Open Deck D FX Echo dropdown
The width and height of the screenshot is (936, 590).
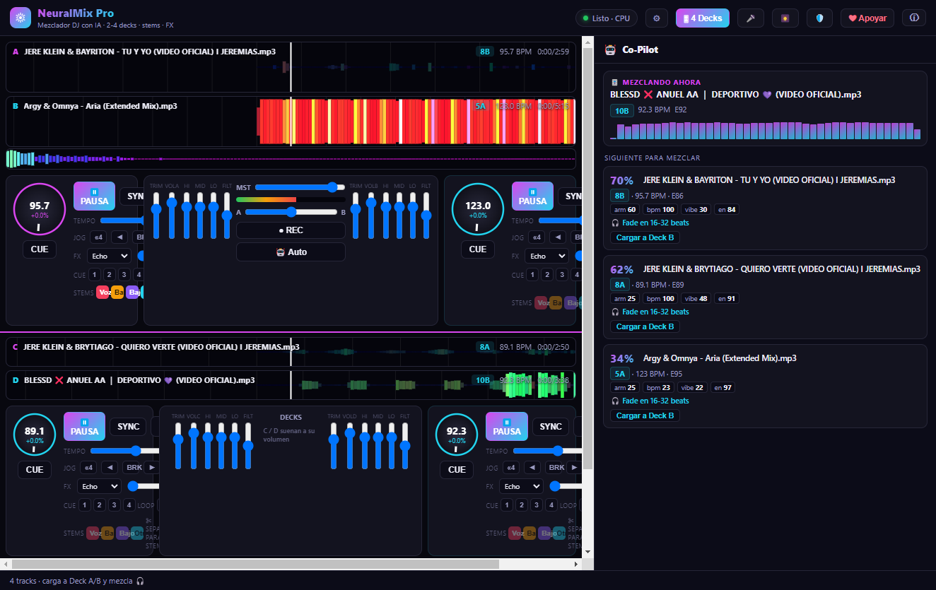tap(521, 486)
